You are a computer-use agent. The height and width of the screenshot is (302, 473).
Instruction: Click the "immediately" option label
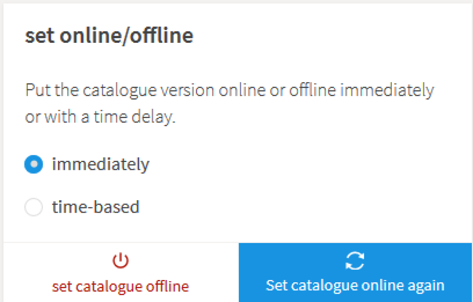click(101, 164)
